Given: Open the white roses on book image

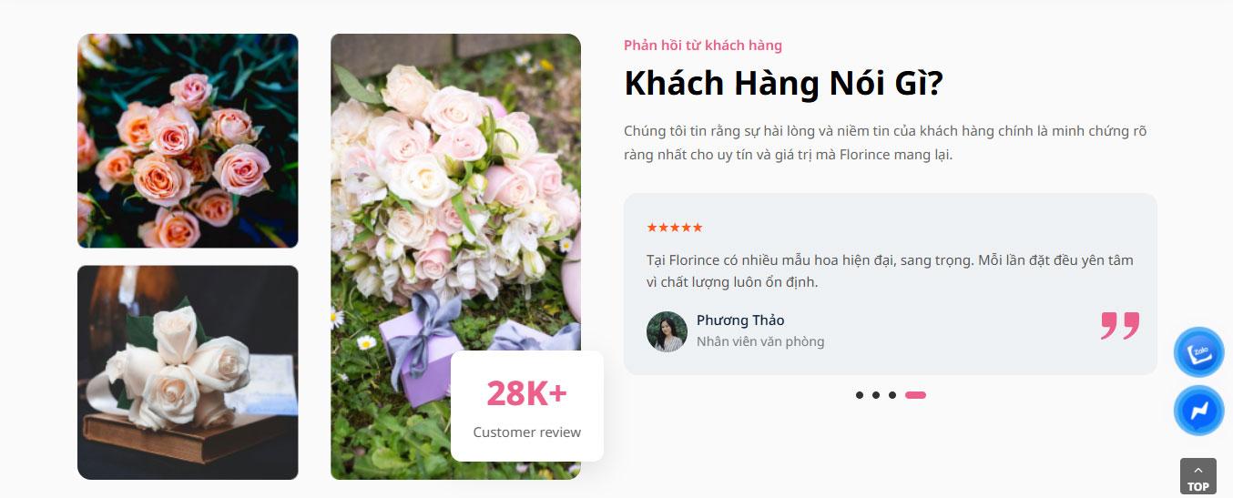Looking at the screenshot, I should [x=188, y=372].
